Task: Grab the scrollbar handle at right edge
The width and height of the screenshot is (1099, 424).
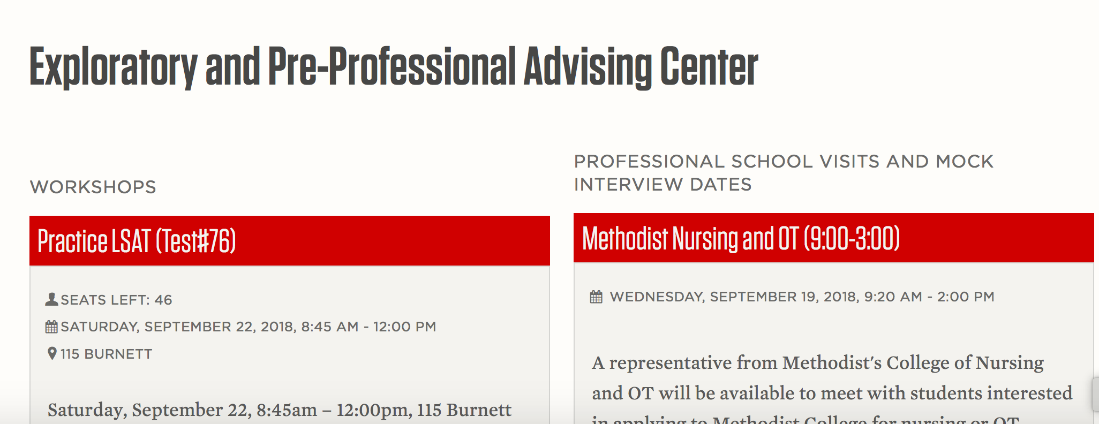Action: (x=1095, y=394)
